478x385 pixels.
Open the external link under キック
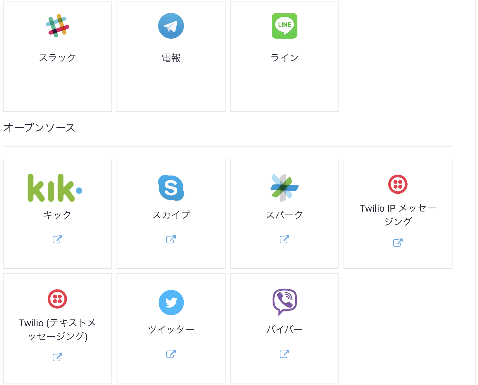57,239
